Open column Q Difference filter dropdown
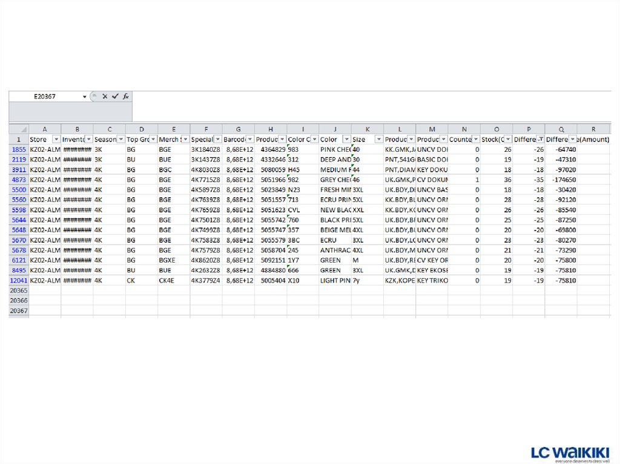Screen dimensions: 620x464 [572, 140]
